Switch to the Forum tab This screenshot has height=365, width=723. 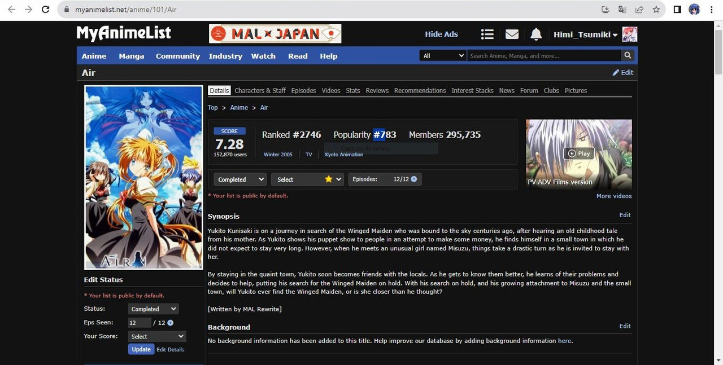click(x=529, y=90)
